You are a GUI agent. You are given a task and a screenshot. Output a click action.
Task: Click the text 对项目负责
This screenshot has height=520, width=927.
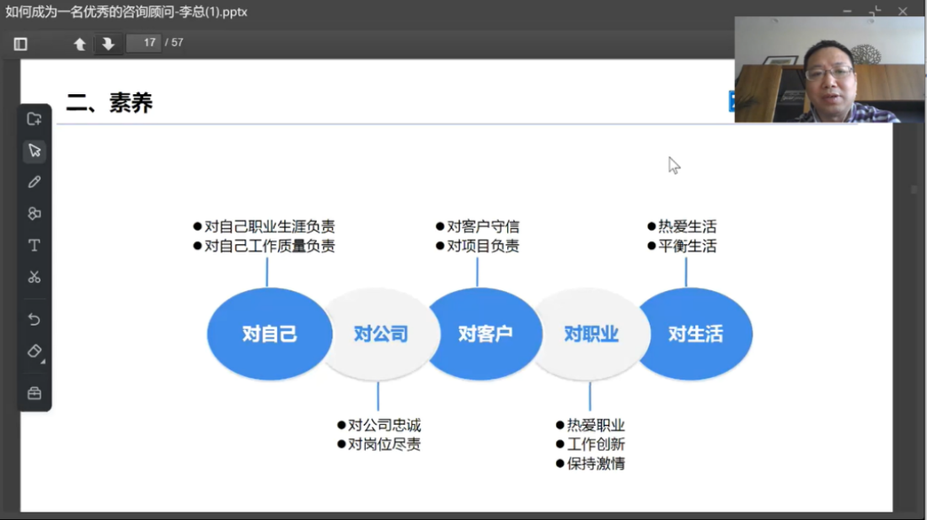[483, 246]
